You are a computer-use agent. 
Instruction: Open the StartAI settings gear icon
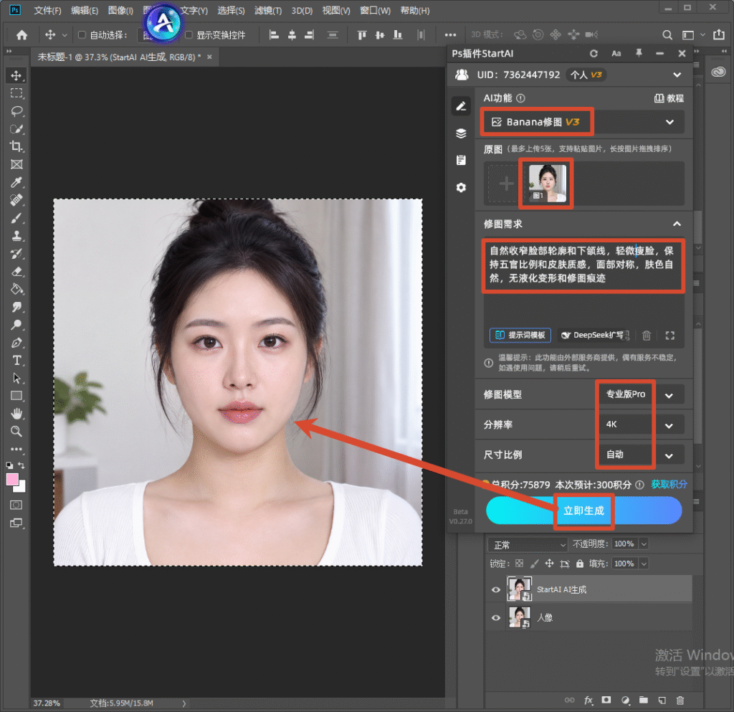[x=461, y=187]
